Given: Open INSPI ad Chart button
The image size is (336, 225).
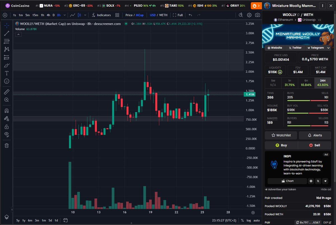Looking at the screenshot, I should coord(287,181).
